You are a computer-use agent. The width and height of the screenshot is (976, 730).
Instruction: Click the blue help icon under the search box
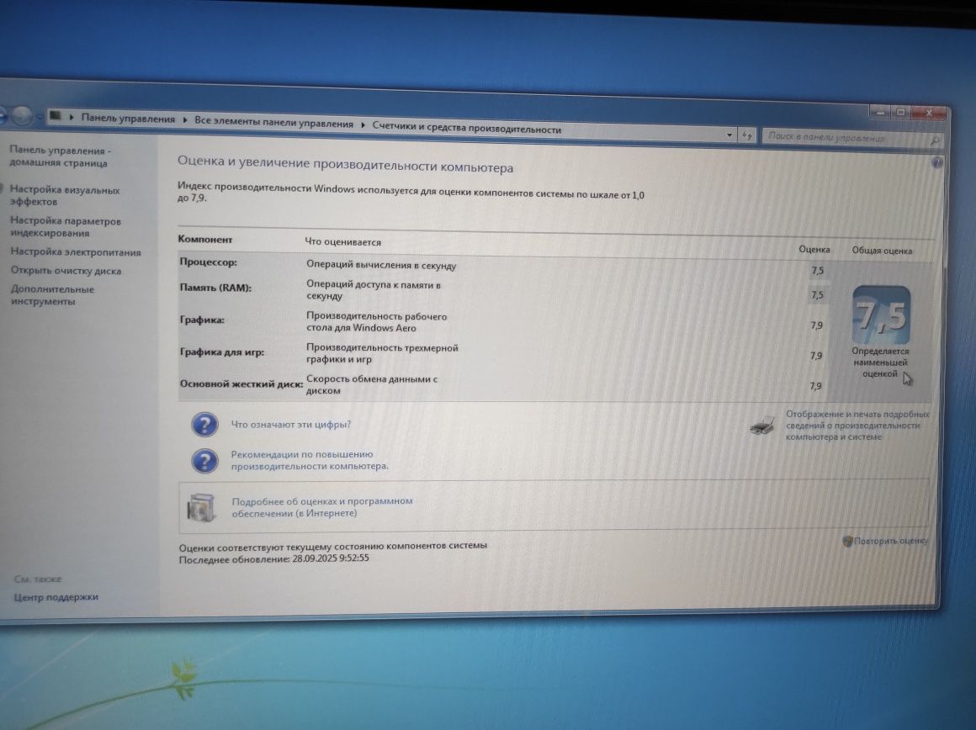point(936,163)
